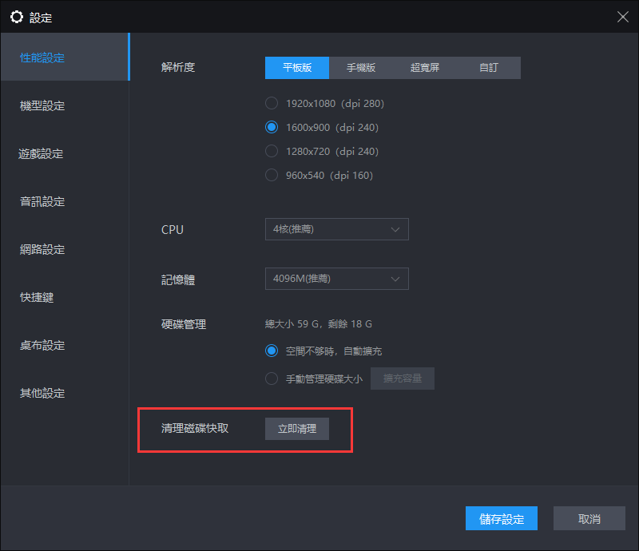Screen dimensions: 639x551
Task: Open the 性能設定 section
Action: (x=65, y=57)
